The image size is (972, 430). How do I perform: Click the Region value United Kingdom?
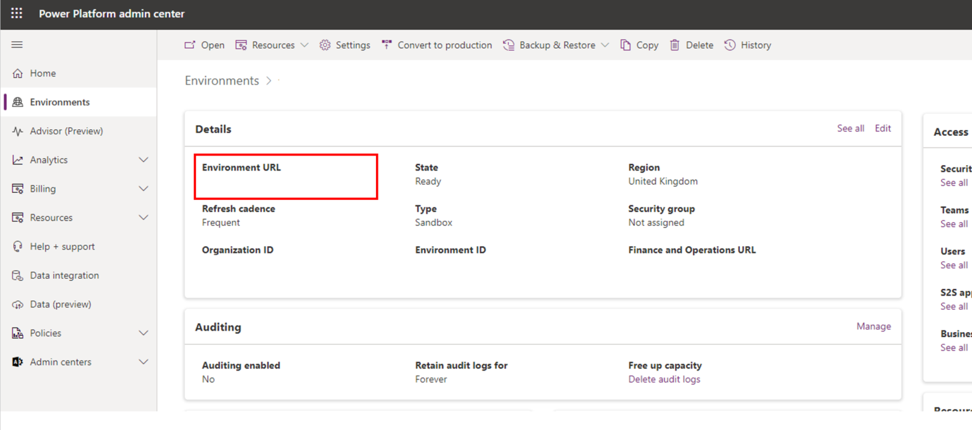point(663,181)
